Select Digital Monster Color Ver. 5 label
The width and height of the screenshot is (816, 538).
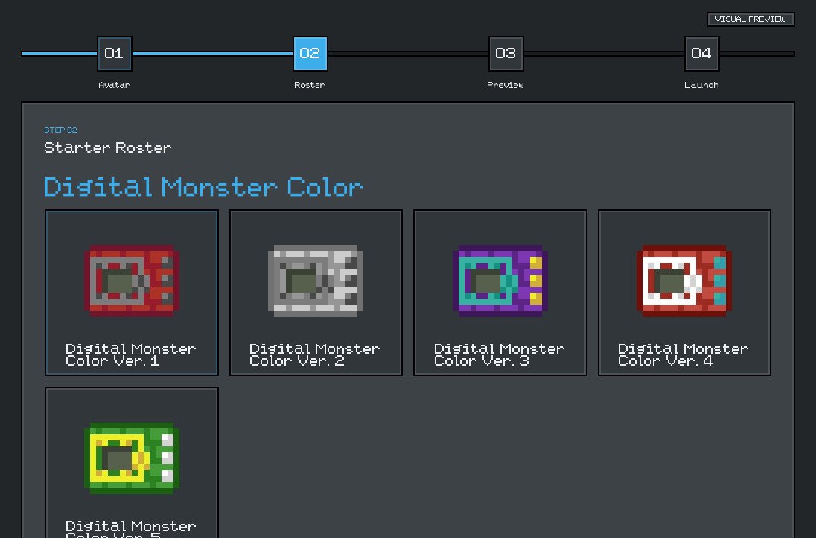pyautogui.click(x=130, y=528)
